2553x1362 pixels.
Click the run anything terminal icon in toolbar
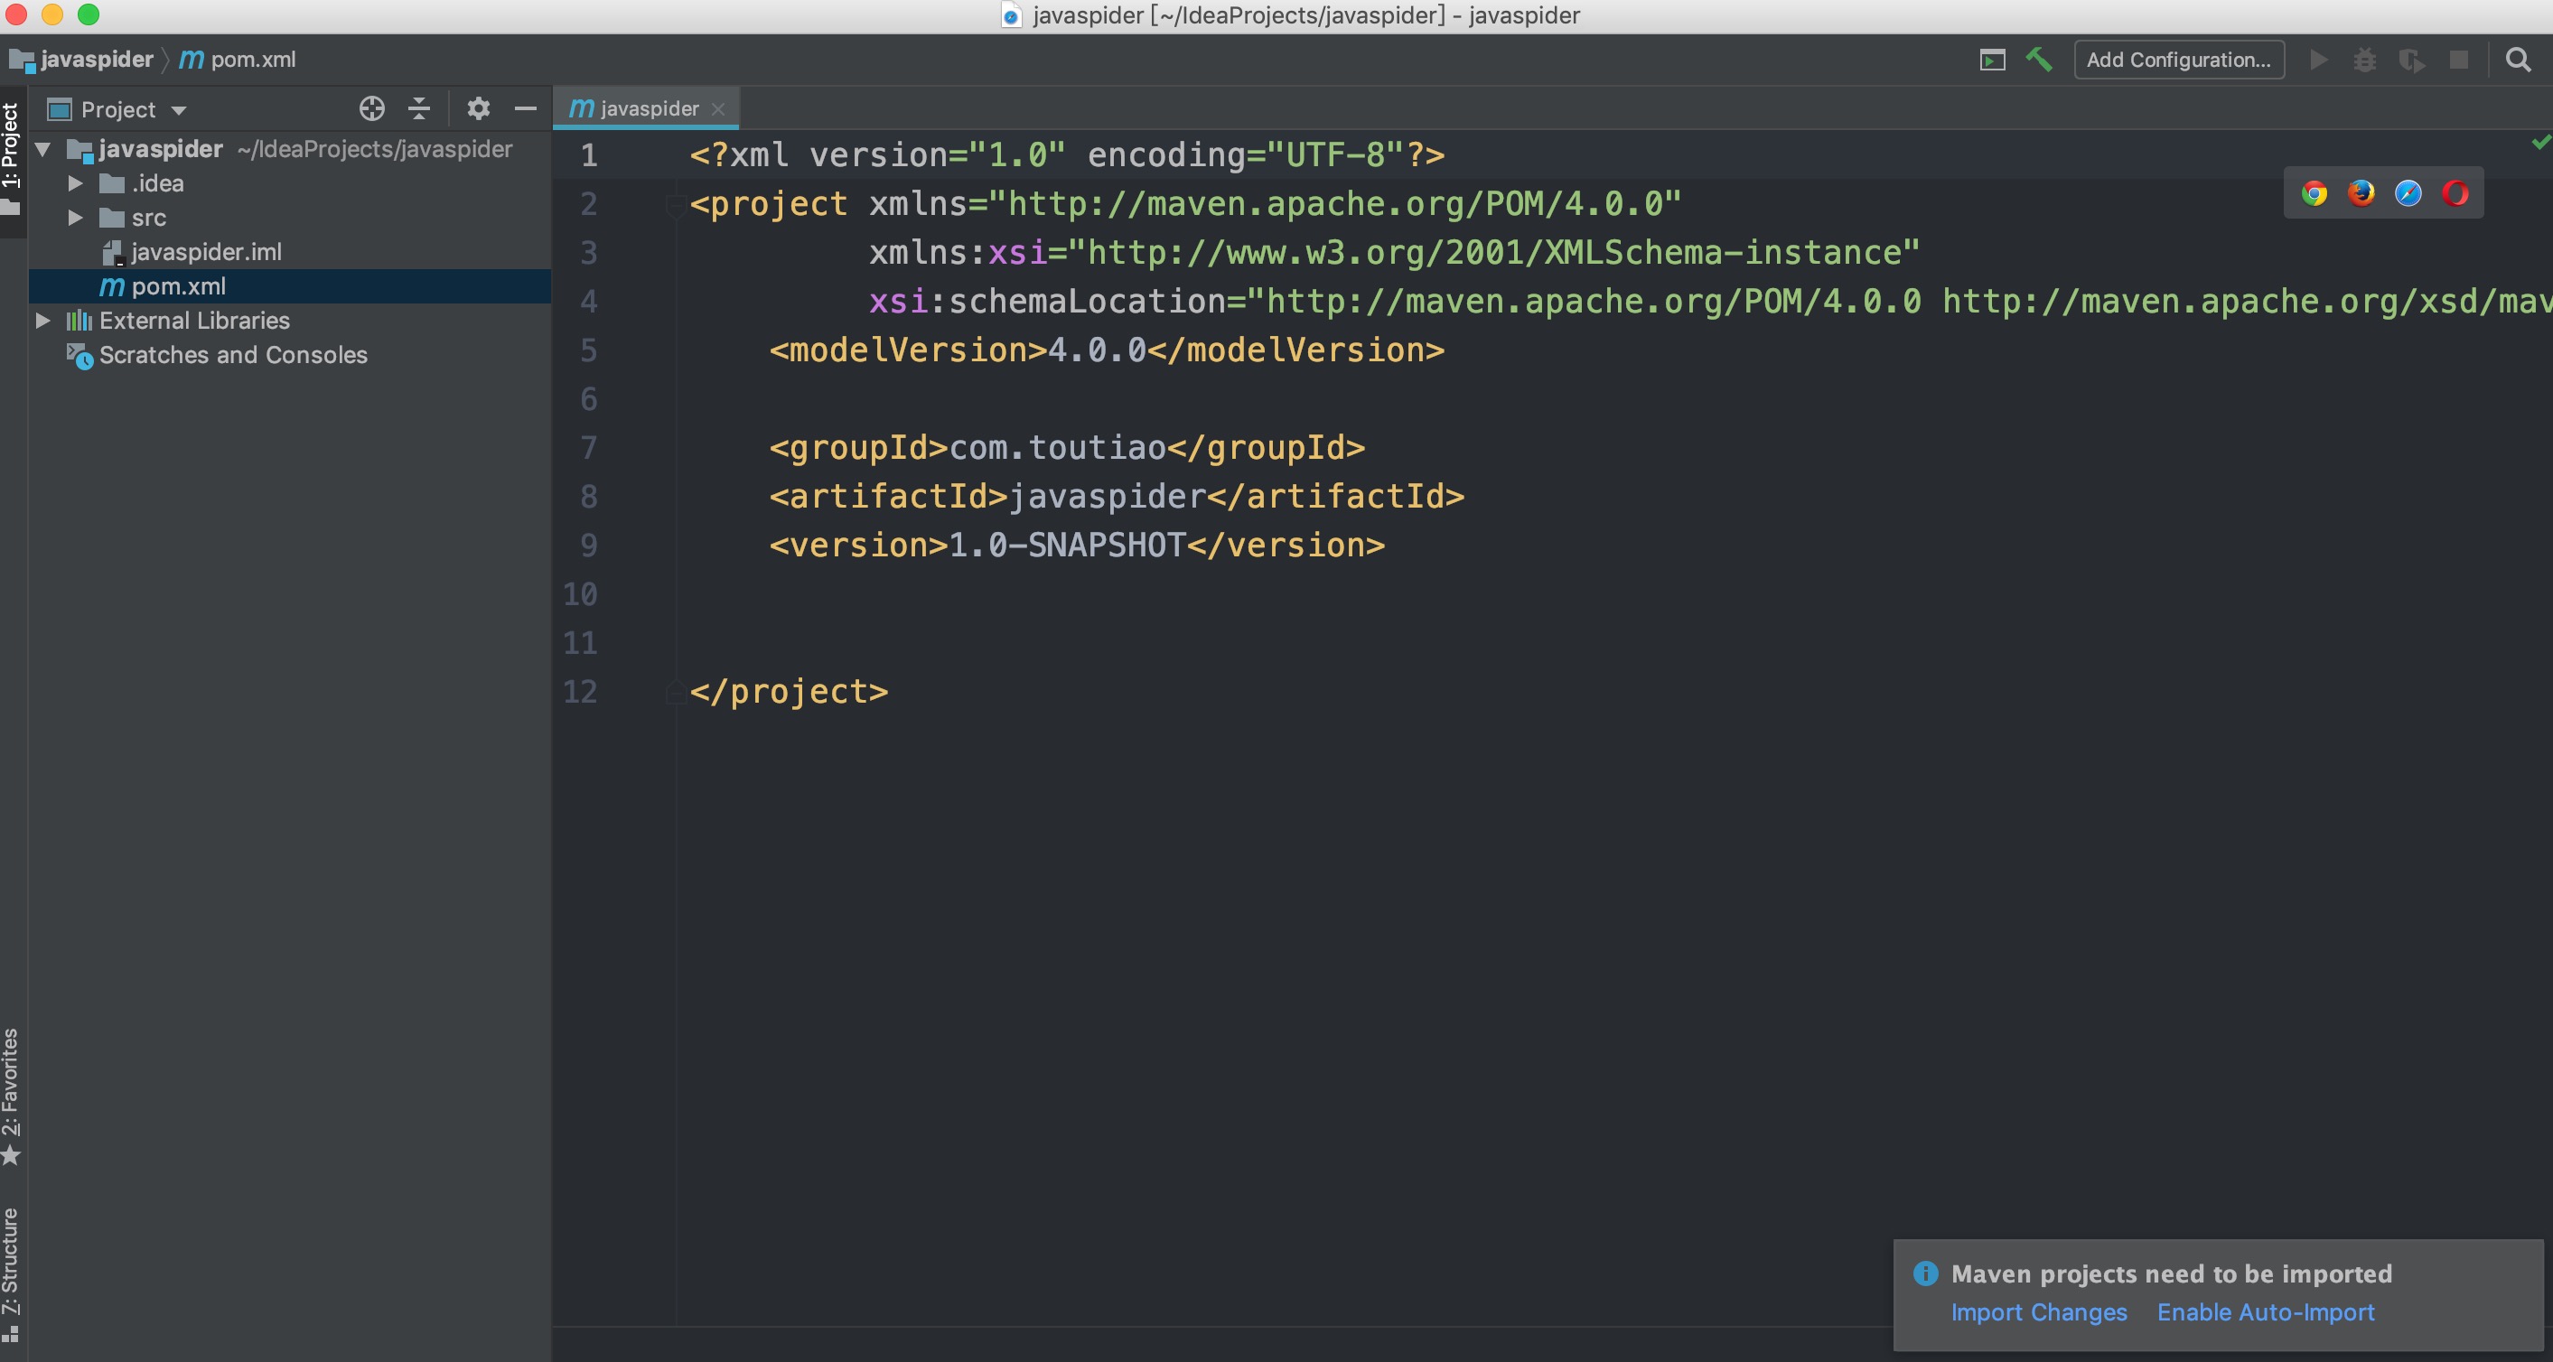click(x=1992, y=61)
